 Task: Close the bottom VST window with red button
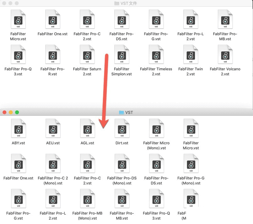4,112
